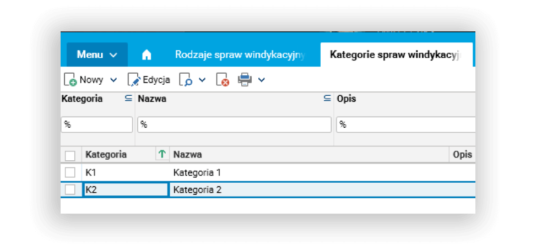Switch to Rodzaje spraw windykacyjnych tab
Viewport: 536px width, 245px height.
(x=240, y=55)
